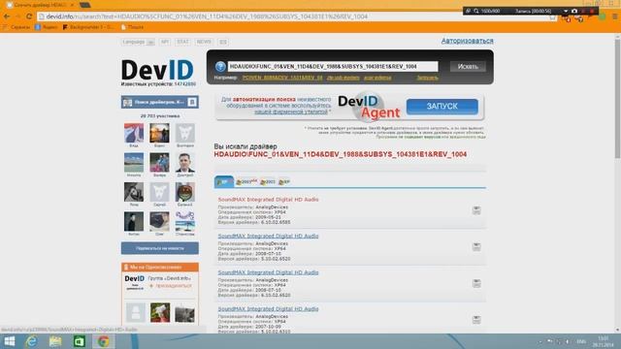Click the DevID logo
The width and height of the screenshot is (621, 349).
157,70
